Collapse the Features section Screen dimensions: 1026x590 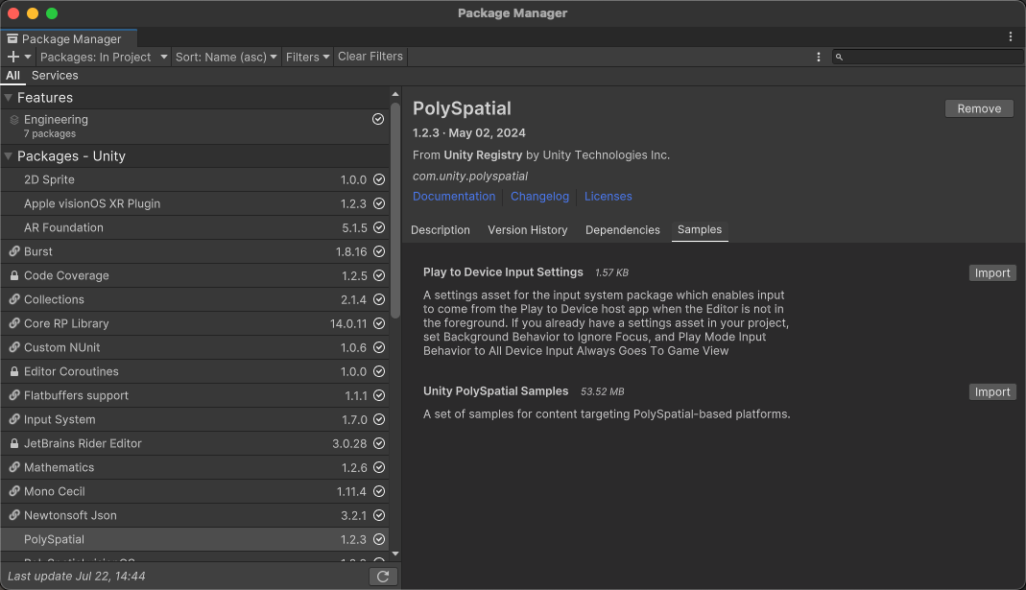click(x=9, y=98)
